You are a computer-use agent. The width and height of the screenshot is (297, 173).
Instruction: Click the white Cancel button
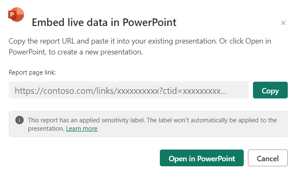pyautogui.click(x=268, y=158)
